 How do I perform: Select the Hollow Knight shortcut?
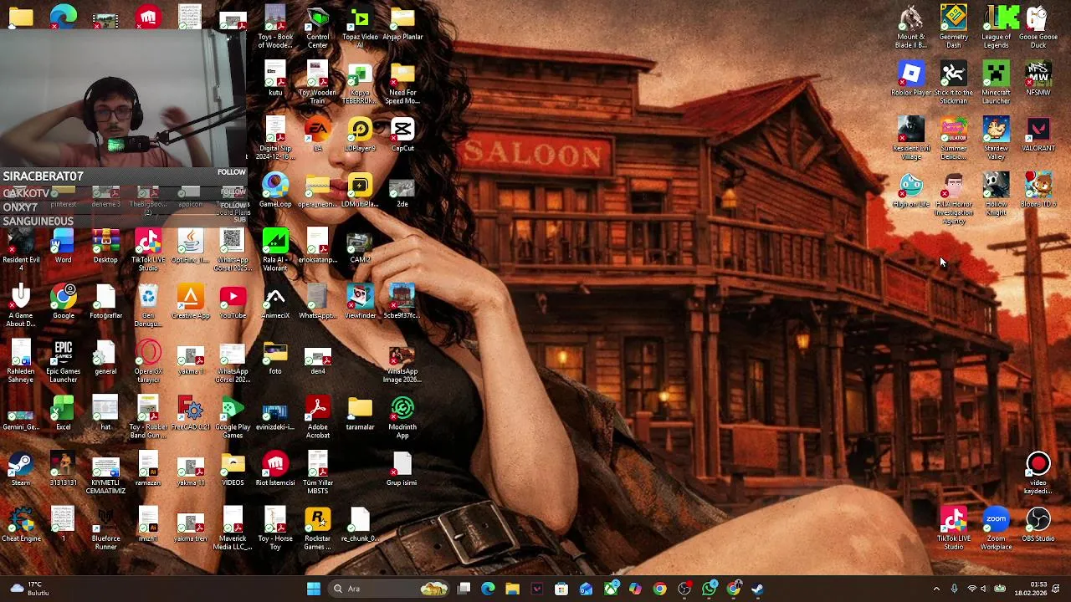[996, 194]
